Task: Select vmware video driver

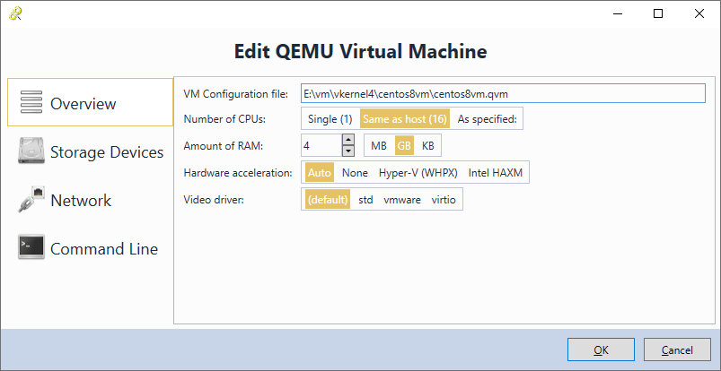Action: [402, 200]
